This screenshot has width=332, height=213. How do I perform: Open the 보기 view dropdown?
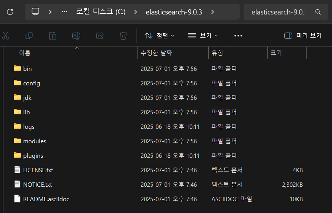coord(203,36)
